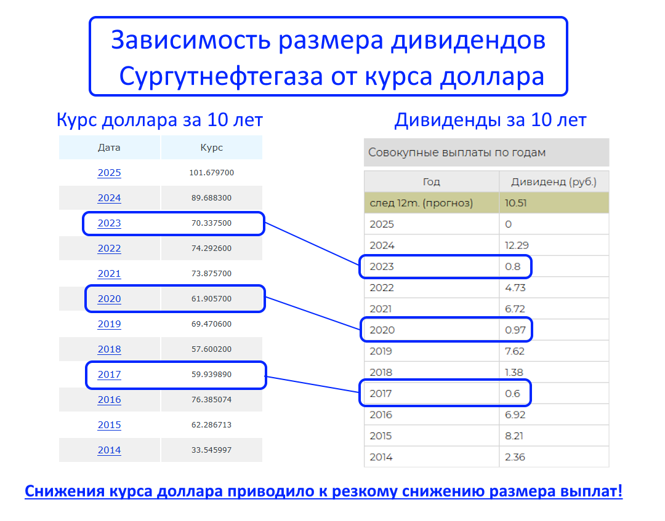Open the 2024 year link
This screenshot has height=521, width=665.
(109, 198)
